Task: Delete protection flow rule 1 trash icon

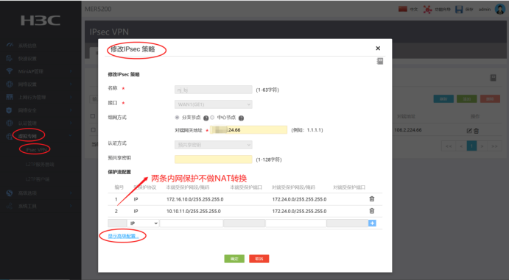Action: tap(372, 199)
